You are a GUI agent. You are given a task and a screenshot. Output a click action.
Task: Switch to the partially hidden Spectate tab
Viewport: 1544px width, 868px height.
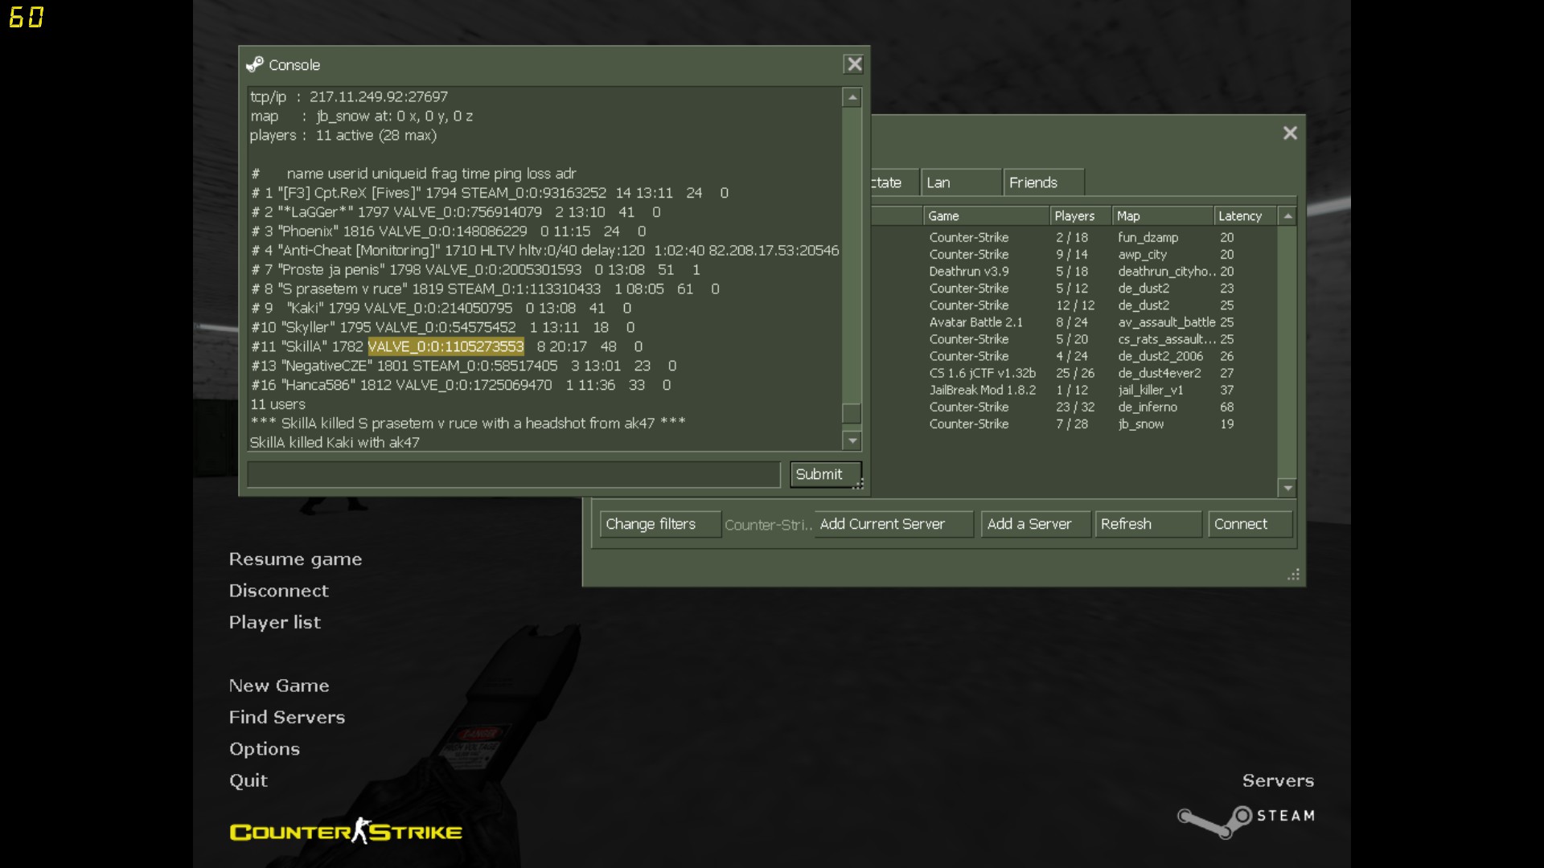893,182
